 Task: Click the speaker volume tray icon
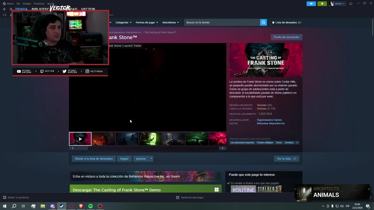tap(342, 206)
